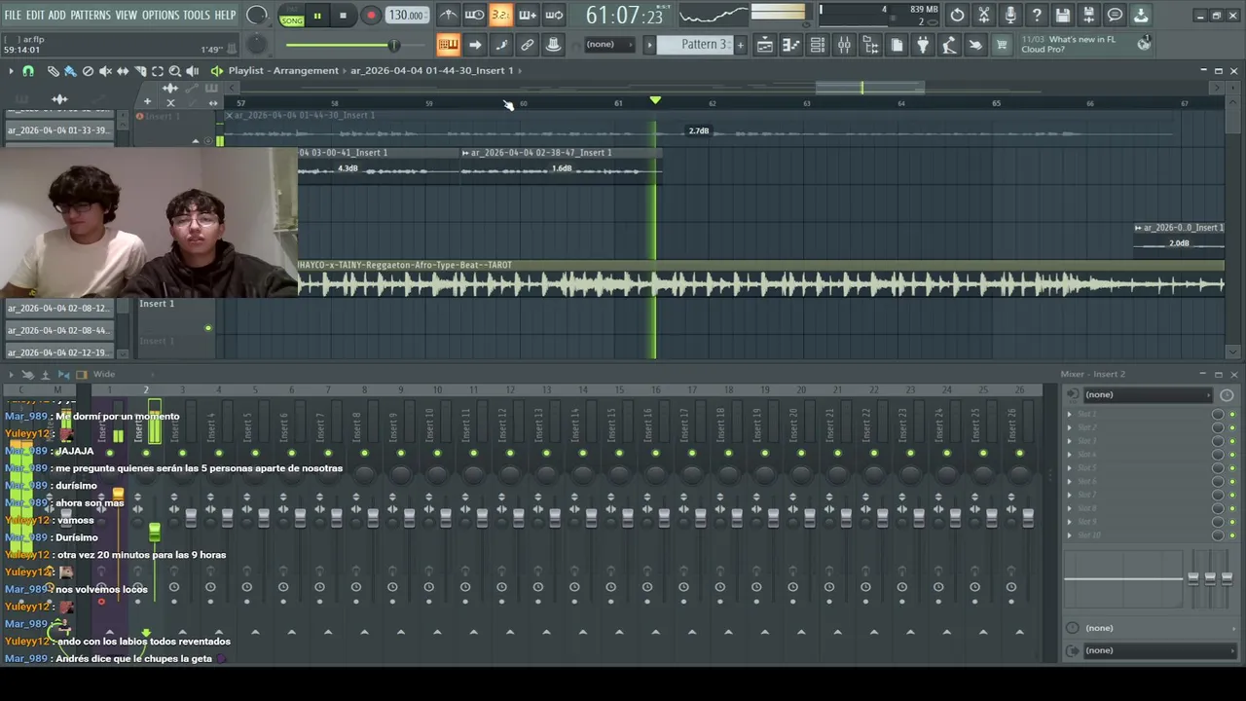Click the undo history icon
The image size is (1246, 701).
pyautogui.click(x=958, y=15)
